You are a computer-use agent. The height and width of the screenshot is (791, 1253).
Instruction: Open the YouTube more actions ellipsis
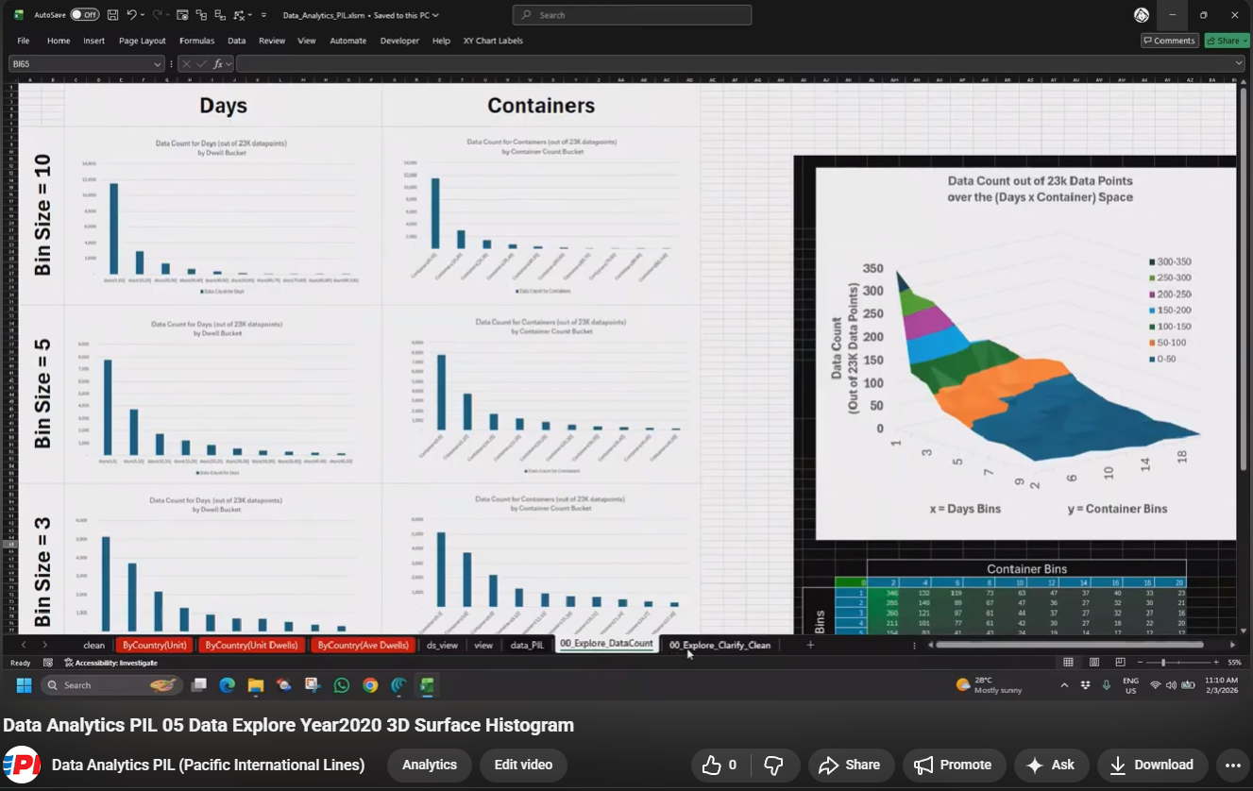pyautogui.click(x=1232, y=765)
